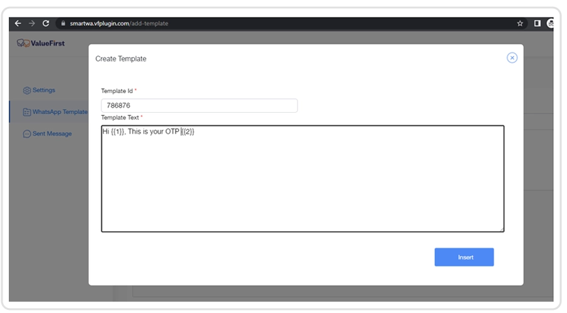
Task: Go to Sent Message in the sidebar
Action: pos(52,134)
